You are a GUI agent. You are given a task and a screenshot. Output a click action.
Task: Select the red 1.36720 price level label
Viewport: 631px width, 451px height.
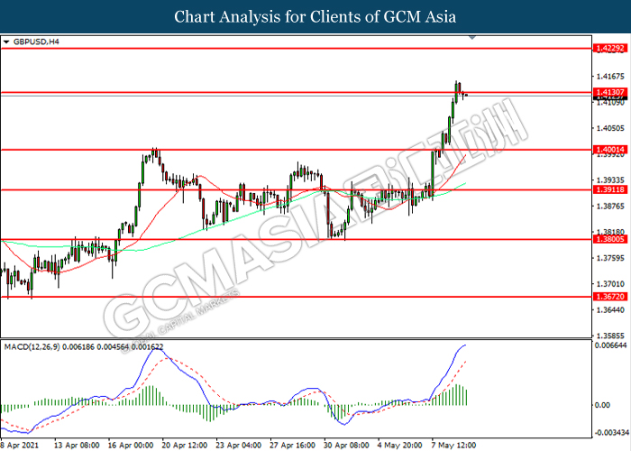(x=610, y=297)
